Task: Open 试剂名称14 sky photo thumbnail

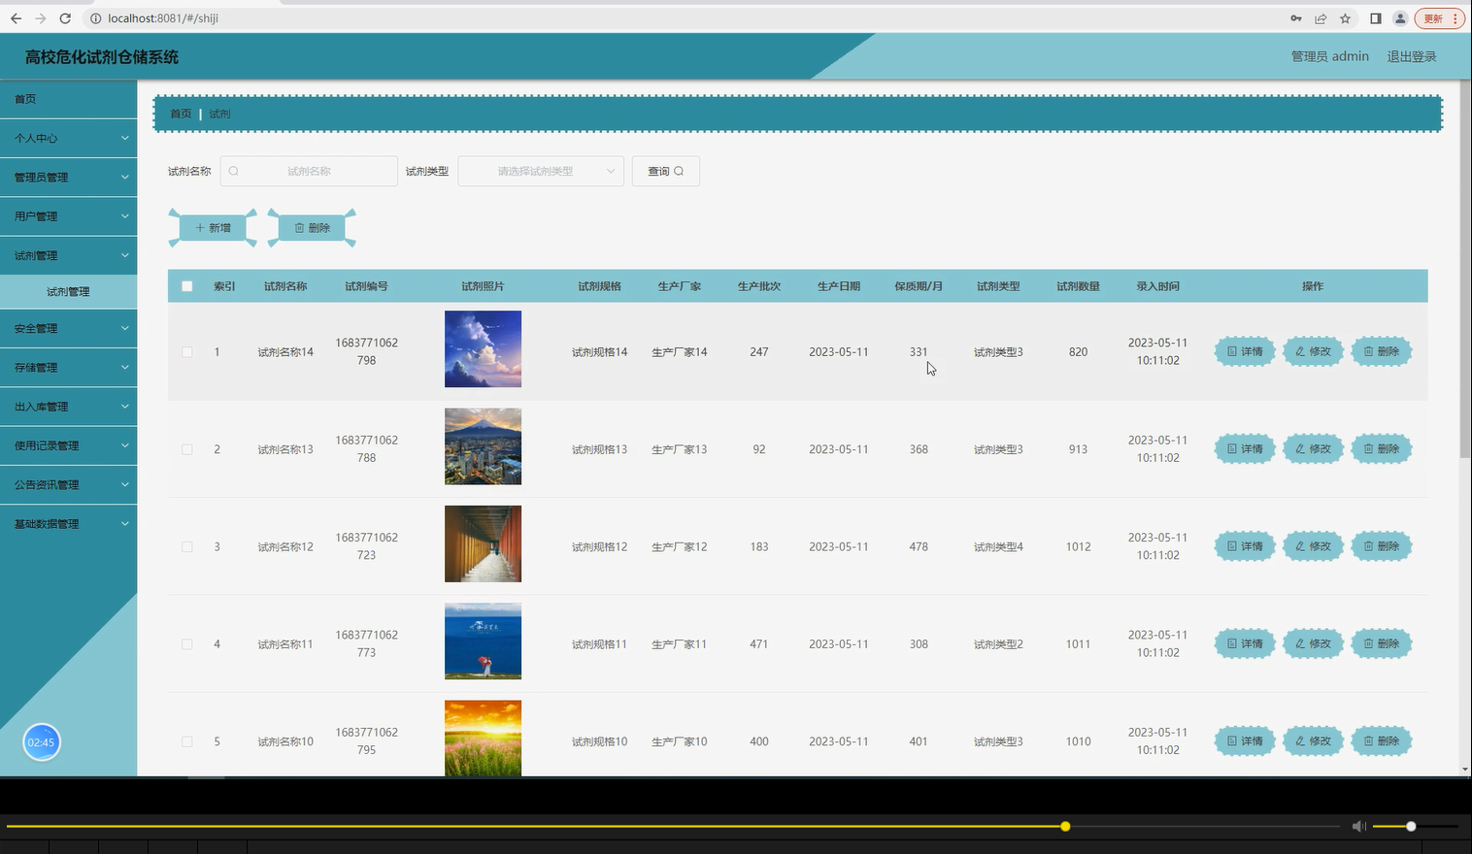Action: pyautogui.click(x=483, y=349)
